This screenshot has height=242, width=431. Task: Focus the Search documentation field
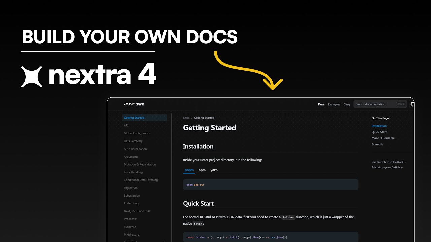point(380,104)
